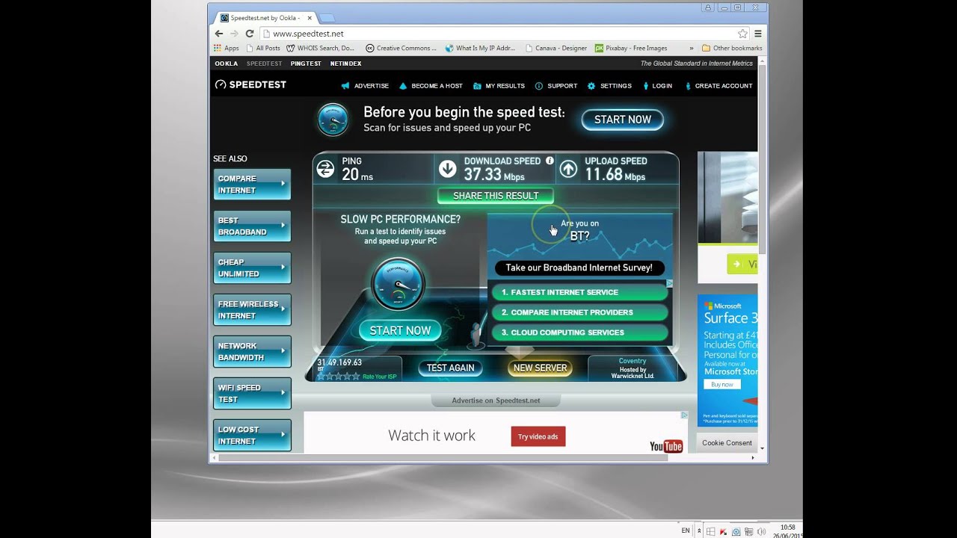Click the SPEEDTEST logo gauge icon
This screenshot has height=538, width=957.
221,84
